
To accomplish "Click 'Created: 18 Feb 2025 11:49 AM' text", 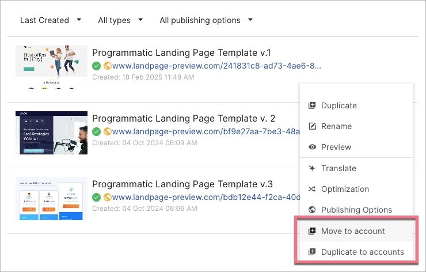I will pos(143,77).
